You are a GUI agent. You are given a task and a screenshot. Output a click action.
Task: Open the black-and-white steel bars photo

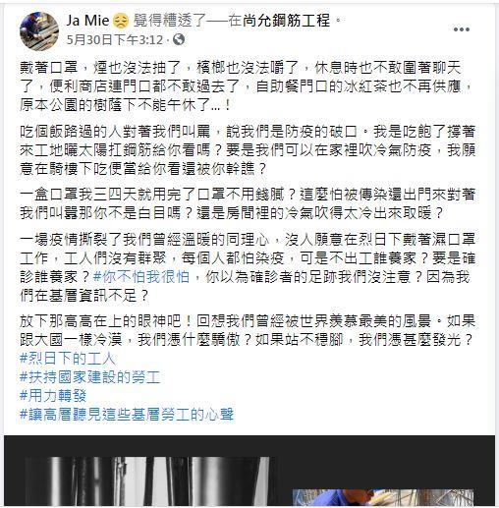(x=147, y=481)
